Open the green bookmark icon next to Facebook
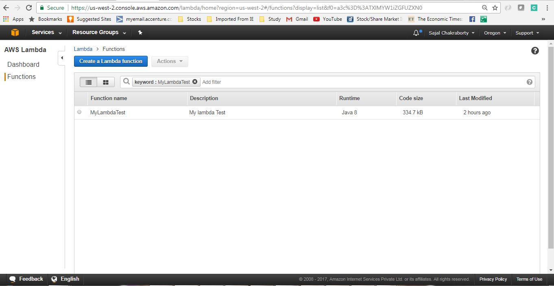This screenshot has height=286, width=554. (484, 19)
